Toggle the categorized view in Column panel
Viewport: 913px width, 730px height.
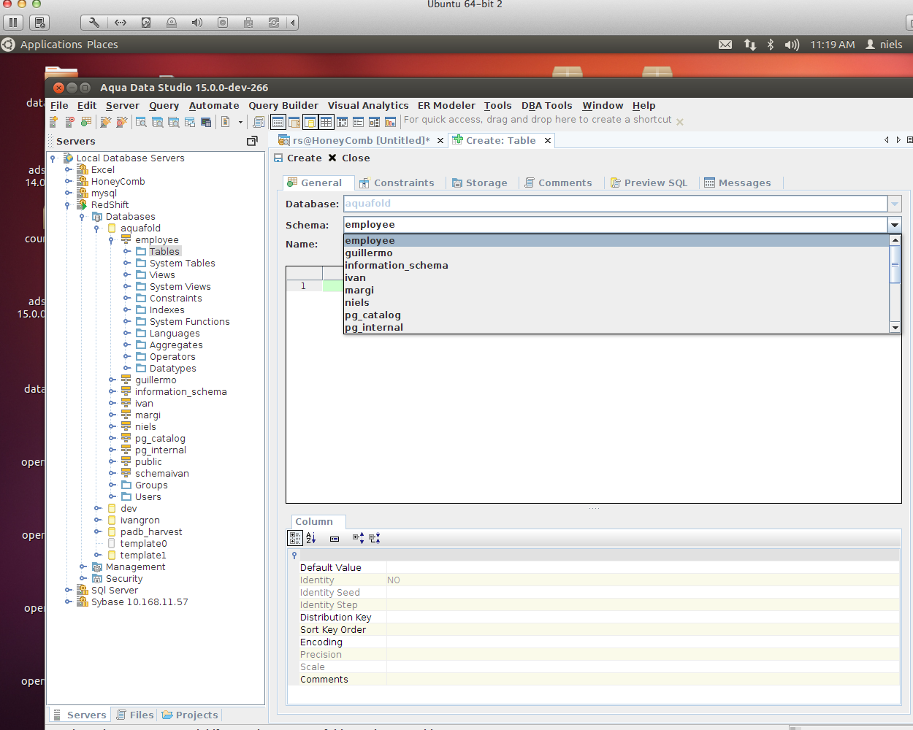pos(295,538)
